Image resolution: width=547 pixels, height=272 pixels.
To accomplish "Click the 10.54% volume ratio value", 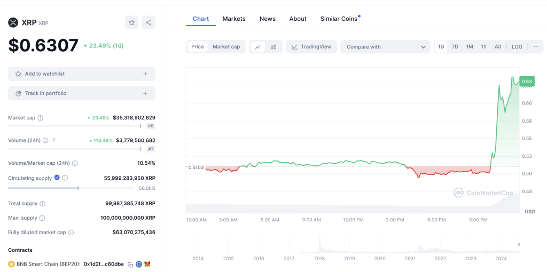I will (146, 163).
